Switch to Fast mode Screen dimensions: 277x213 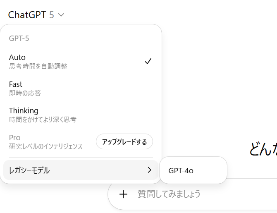16,84
